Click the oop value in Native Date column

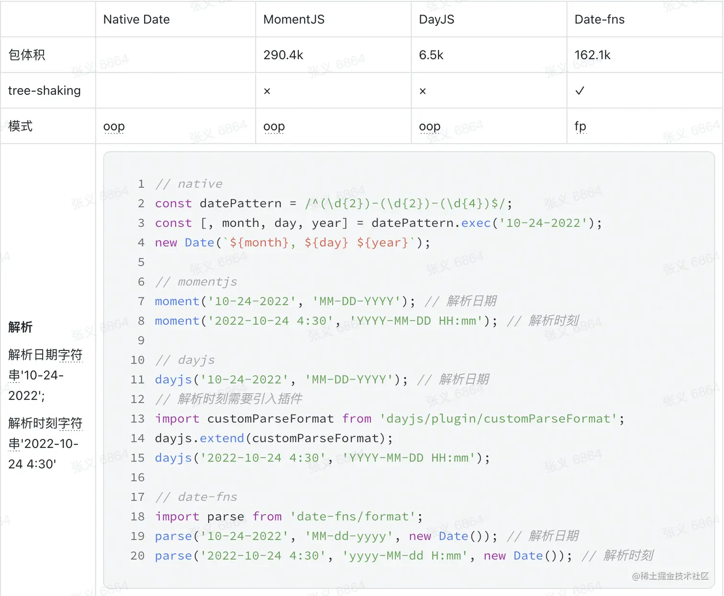tap(114, 126)
